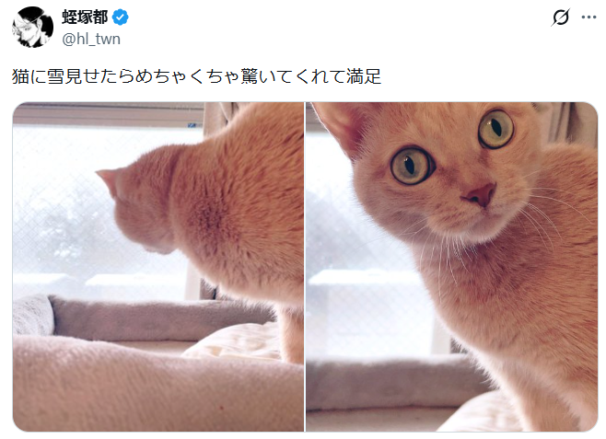
Task: Click the blue verified badge
Action: point(121,17)
